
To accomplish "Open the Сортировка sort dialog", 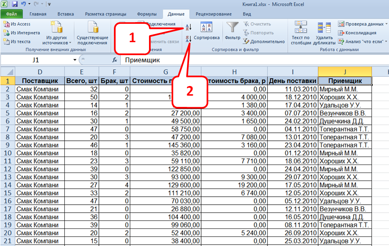I will pos(207,31).
